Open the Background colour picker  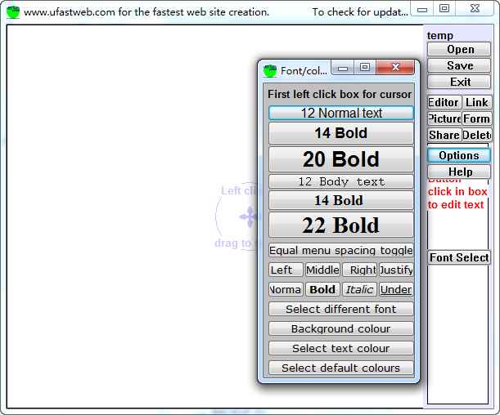(x=341, y=328)
